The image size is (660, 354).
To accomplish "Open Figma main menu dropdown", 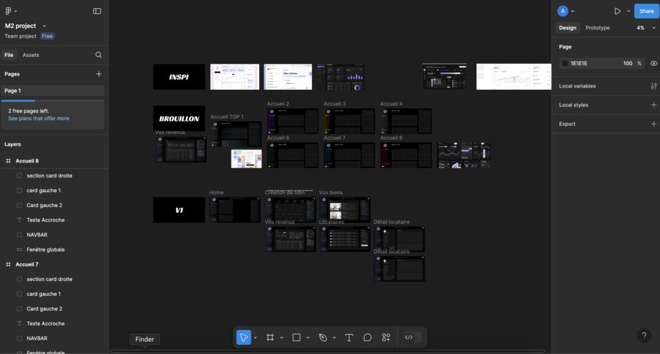I will (x=12, y=11).
